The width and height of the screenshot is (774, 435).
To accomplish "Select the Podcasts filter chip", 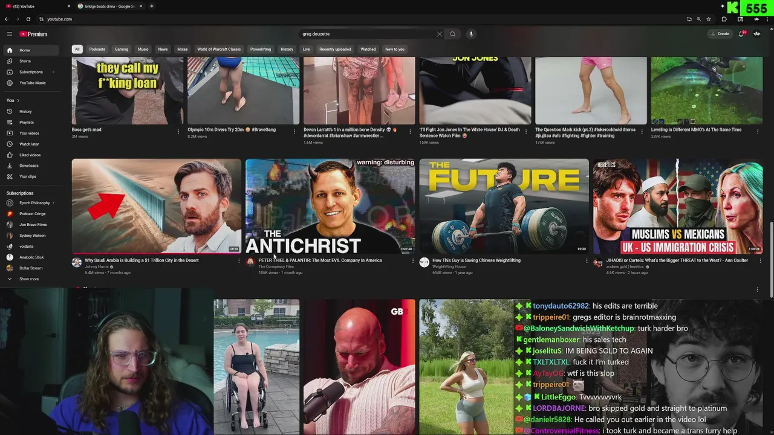I will (x=97, y=49).
